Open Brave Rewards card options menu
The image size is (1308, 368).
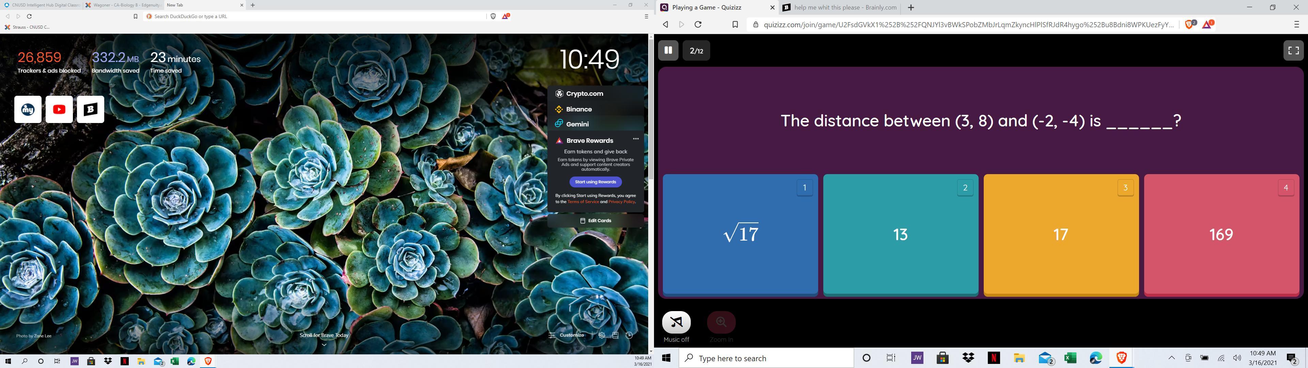[636, 139]
